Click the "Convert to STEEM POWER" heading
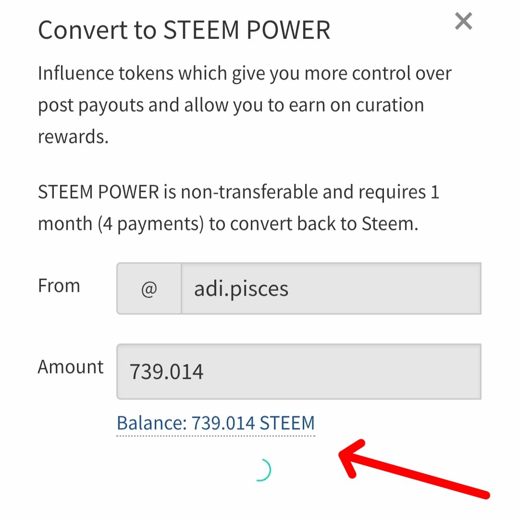 pos(184,30)
